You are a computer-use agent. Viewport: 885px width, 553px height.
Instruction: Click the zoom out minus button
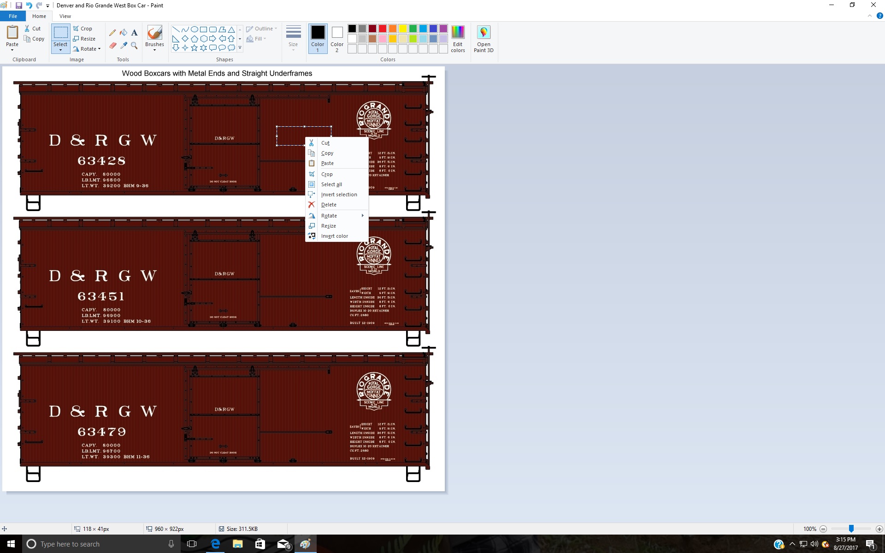coord(823,529)
